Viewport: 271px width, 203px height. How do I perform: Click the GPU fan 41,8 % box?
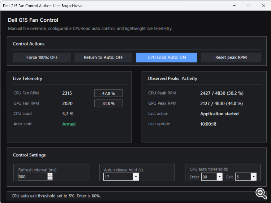click(108, 104)
